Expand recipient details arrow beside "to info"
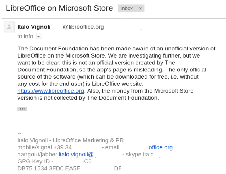Image resolution: width=226 pixels, height=174 pixels. coord(38,37)
